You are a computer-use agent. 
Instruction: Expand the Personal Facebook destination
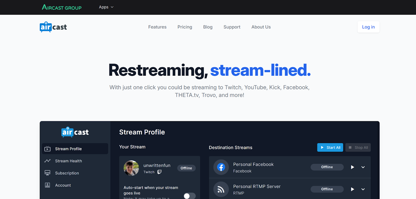point(363,167)
